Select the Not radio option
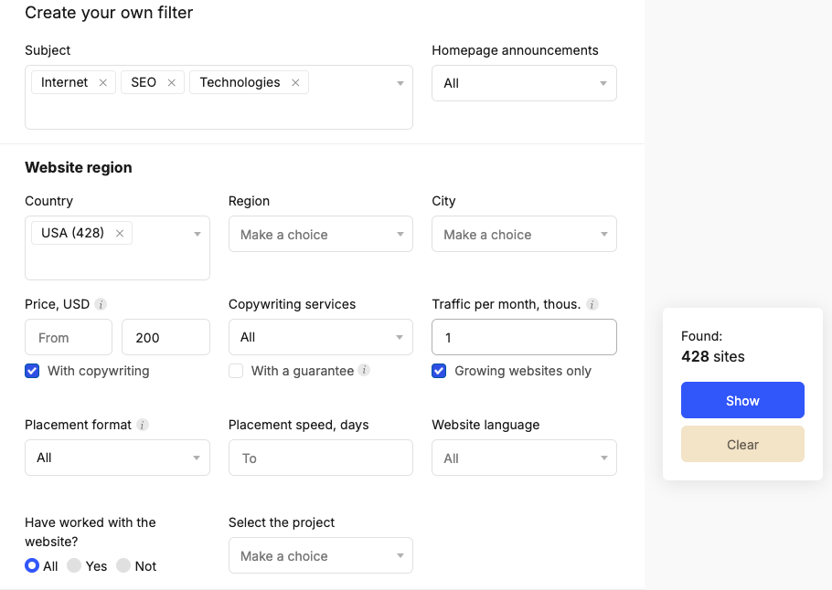Image resolution: width=832 pixels, height=590 pixels. pos(123,566)
